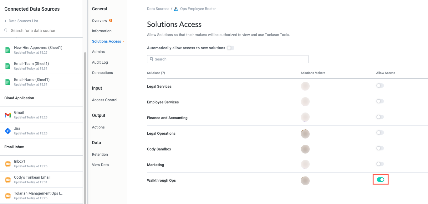Click the Cody's Tonkean Email inbox icon
The image size is (428, 204).
tap(8, 179)
